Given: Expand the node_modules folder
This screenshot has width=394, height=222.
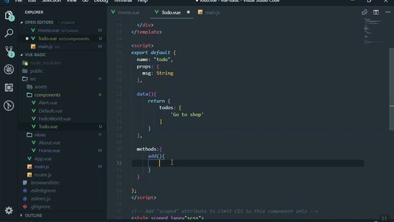Looking at the screenshot, I should pos(45,63).
